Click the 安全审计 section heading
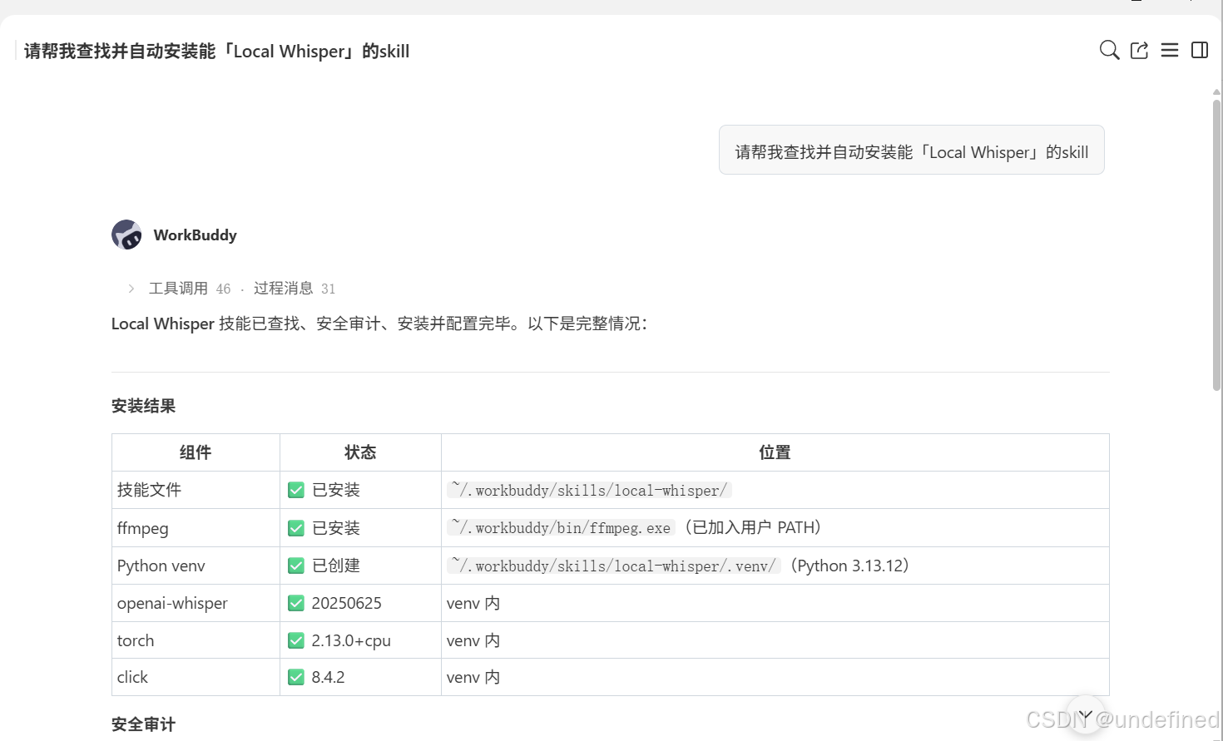 coord(144,724)
